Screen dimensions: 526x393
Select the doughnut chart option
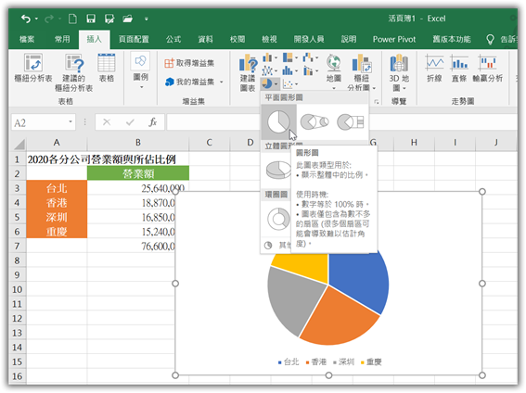[x=278, y=219]
